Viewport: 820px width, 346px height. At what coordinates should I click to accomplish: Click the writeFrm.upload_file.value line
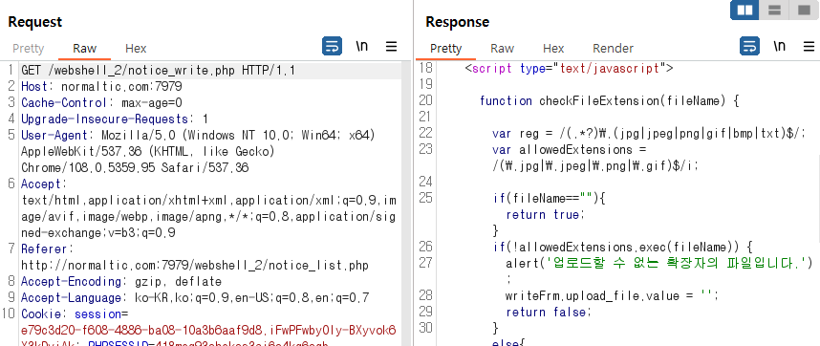click(612, 295)
